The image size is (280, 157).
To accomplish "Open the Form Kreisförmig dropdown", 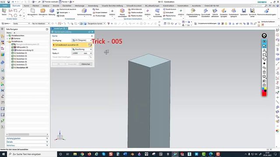I will [82, 49].
